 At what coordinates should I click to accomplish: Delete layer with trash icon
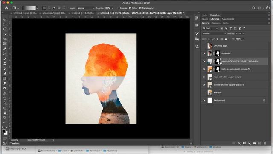(x=264, y=143)
